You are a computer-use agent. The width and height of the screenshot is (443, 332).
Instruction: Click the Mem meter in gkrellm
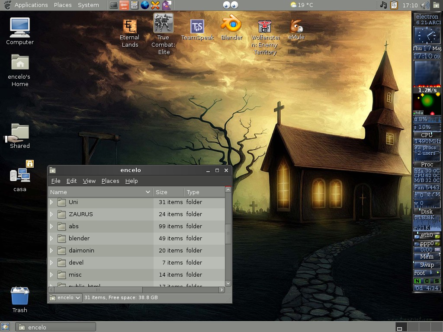click(x=427, y=257)
